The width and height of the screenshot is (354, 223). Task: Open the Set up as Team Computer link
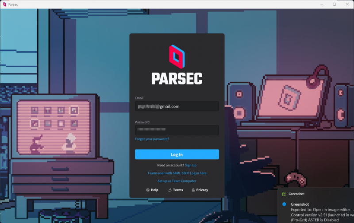177,181
